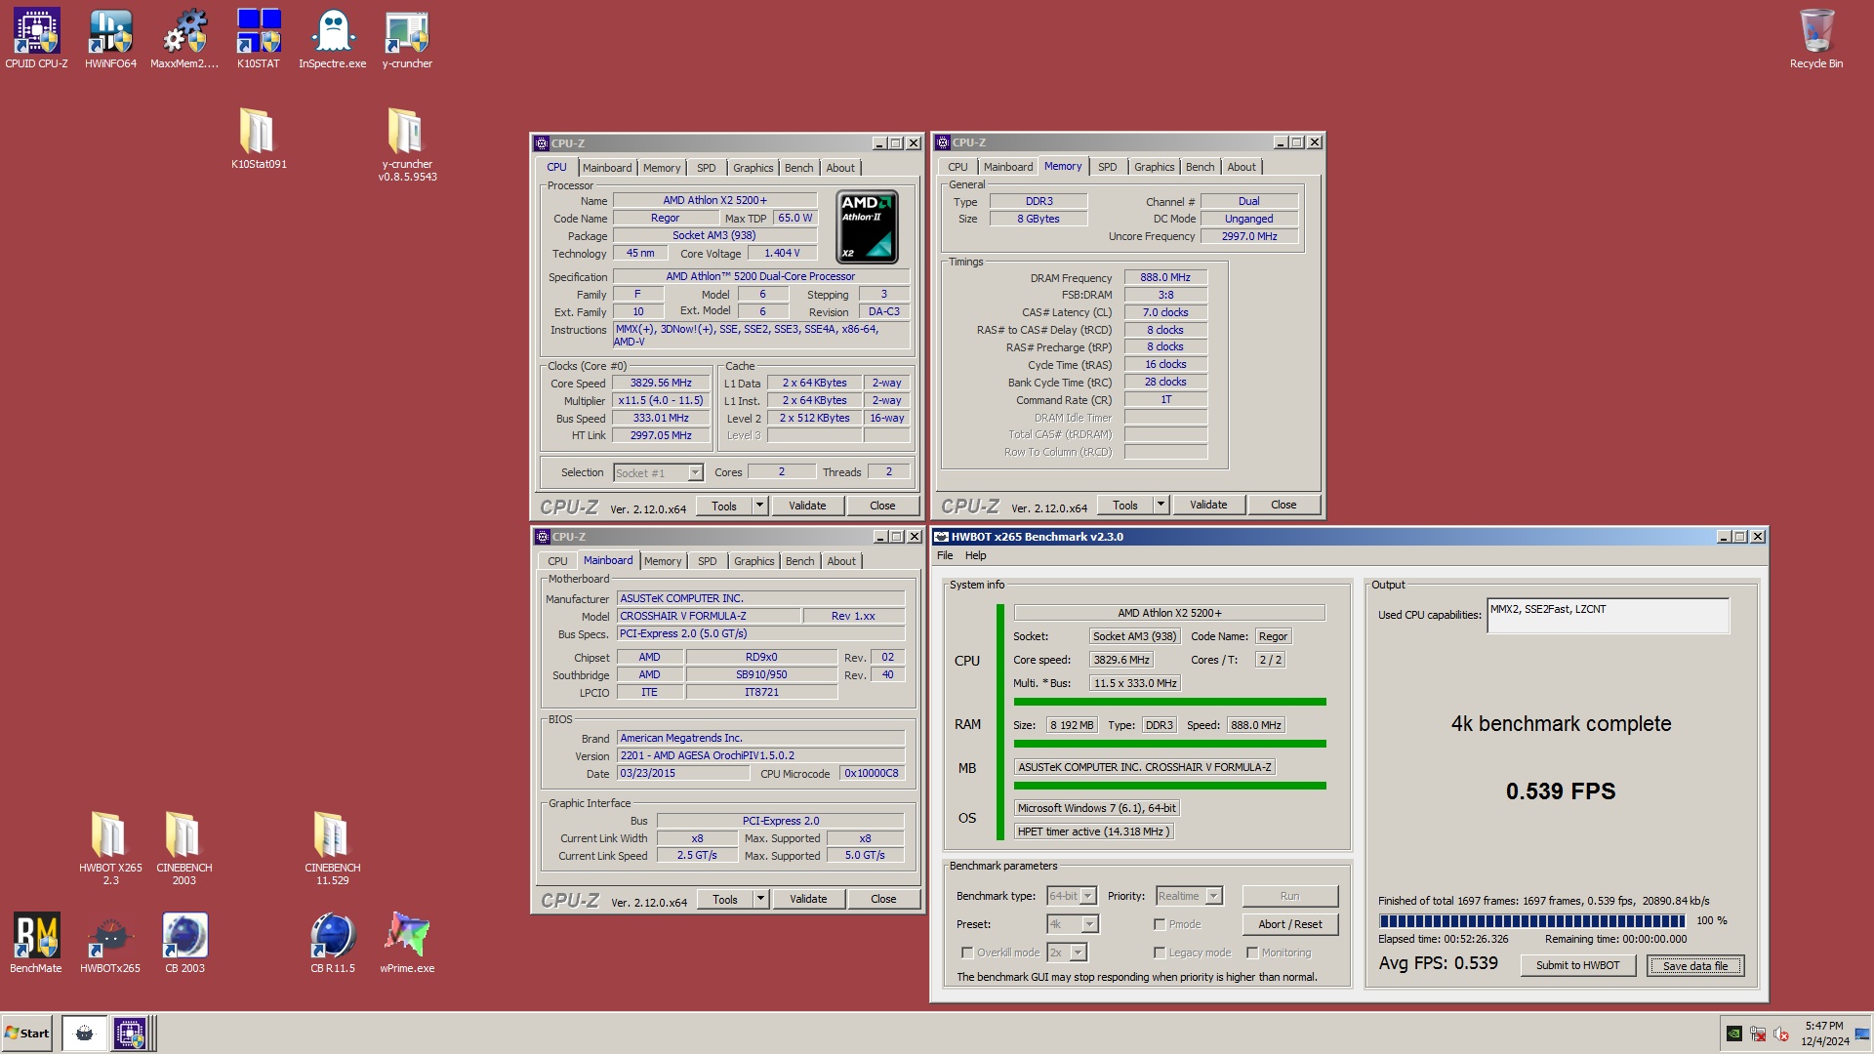Open the Recycle Bin

[1816, 39]
